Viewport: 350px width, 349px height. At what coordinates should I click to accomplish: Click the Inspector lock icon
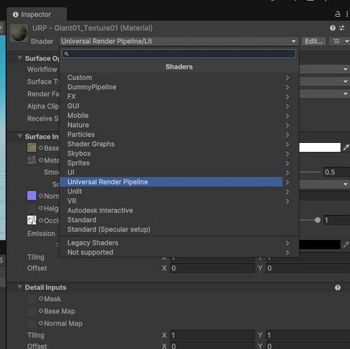pyautogui.click(x=337, y=14)
